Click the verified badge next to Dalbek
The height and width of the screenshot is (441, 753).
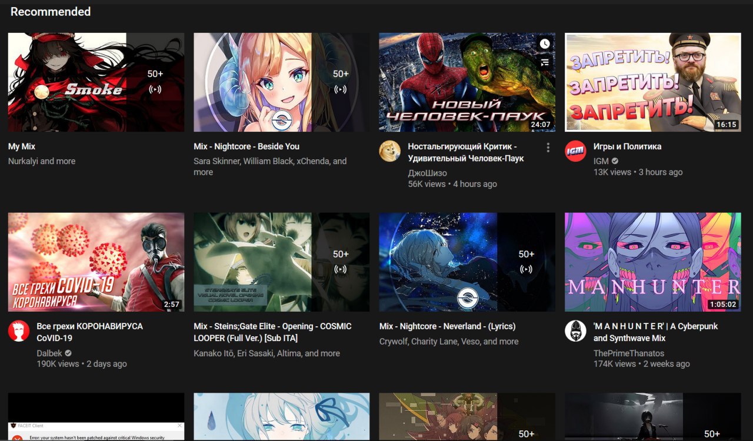pos(68,353)
